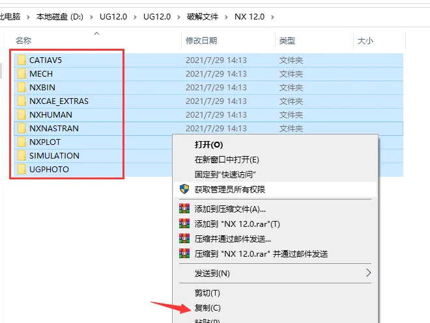Click the NXBIN folder icon
Viewport: 430px width, 323px height.
pyautogui.click(x=21, y=87)
